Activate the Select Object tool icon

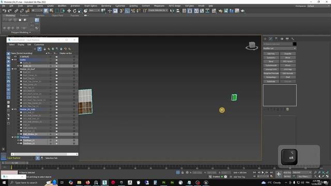[x=46, y=11]
